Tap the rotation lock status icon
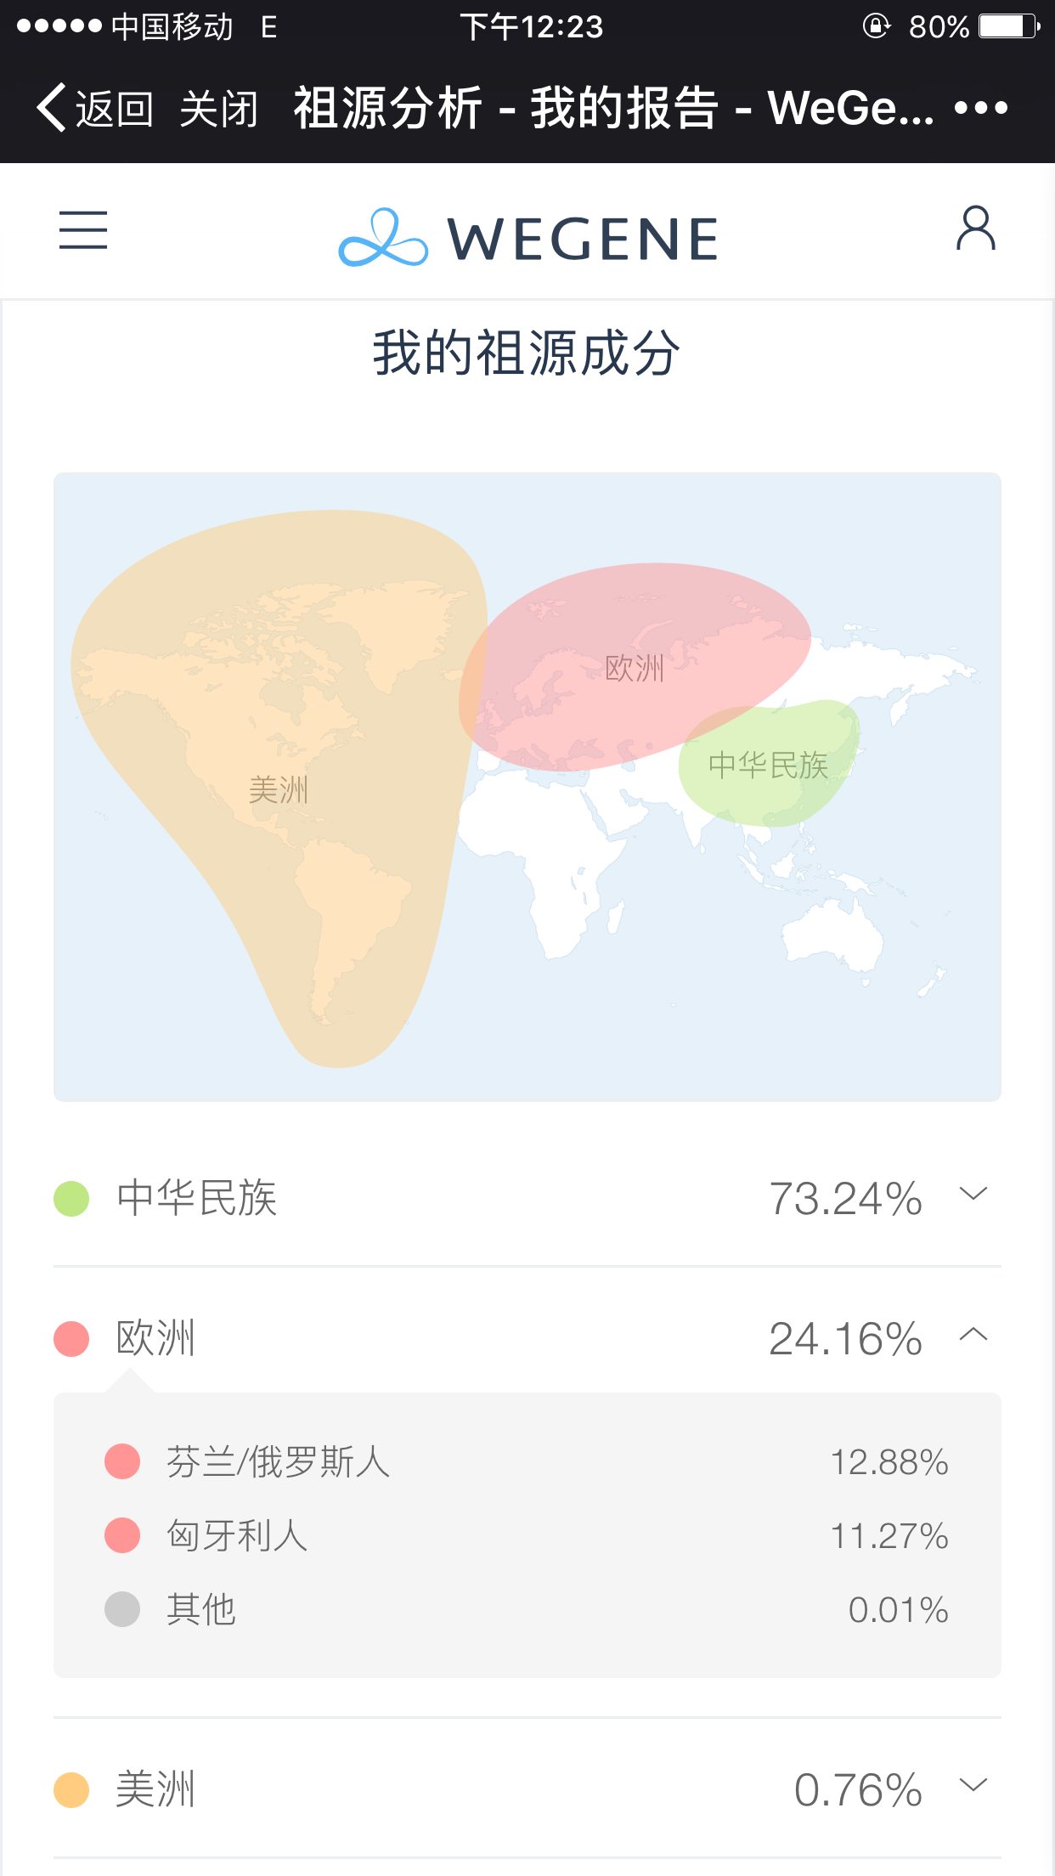1055x1876 pixels. click(876, 27)
